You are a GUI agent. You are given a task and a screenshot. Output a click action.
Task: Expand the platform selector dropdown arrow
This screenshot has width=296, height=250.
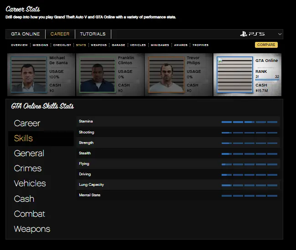(x=280, y=34)
